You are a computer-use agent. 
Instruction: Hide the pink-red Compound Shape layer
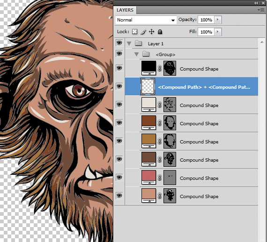pos(119,178)
